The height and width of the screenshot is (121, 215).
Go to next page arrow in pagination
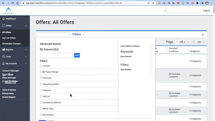pos(193,42)
